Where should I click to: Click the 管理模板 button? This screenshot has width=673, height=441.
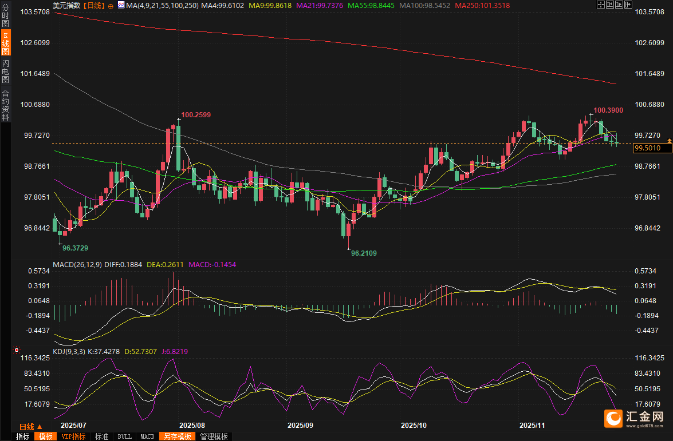214,436
